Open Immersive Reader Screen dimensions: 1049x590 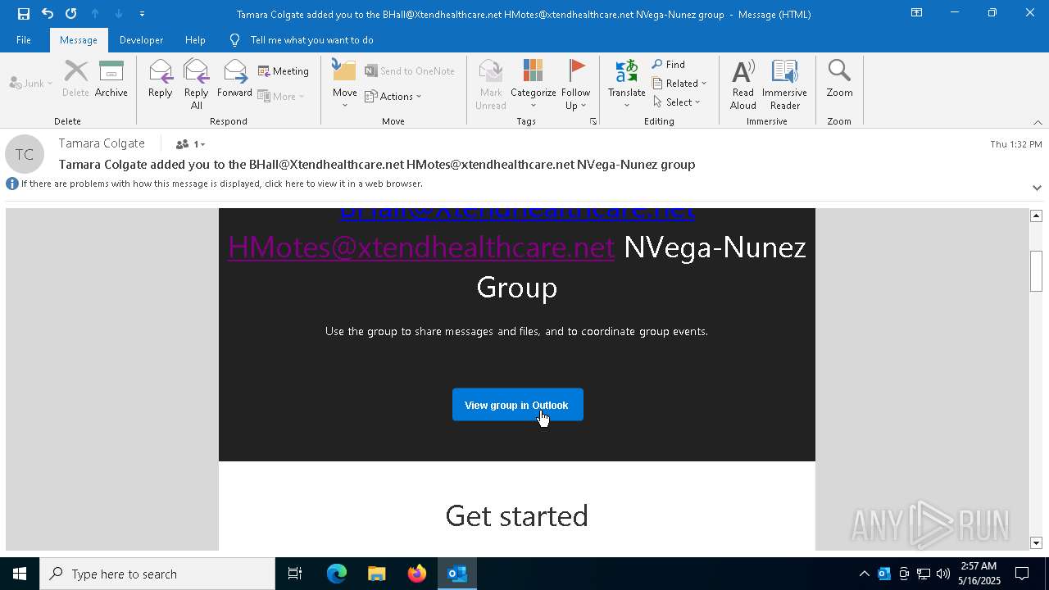tap(785, 84)
